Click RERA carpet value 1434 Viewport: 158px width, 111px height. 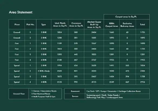[112, 76]
